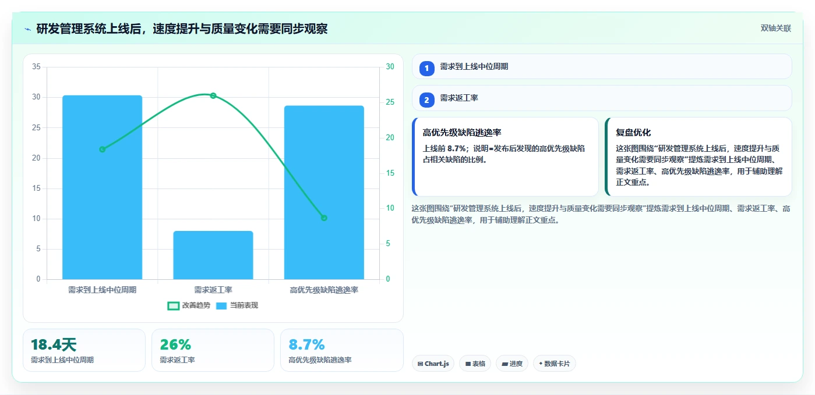The image size is (815, 395).
Task: Click the 数据卡片 tag
Action: point(555,364)
